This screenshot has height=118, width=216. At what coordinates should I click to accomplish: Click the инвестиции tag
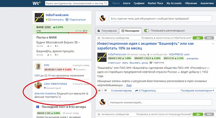pos(114,63)
